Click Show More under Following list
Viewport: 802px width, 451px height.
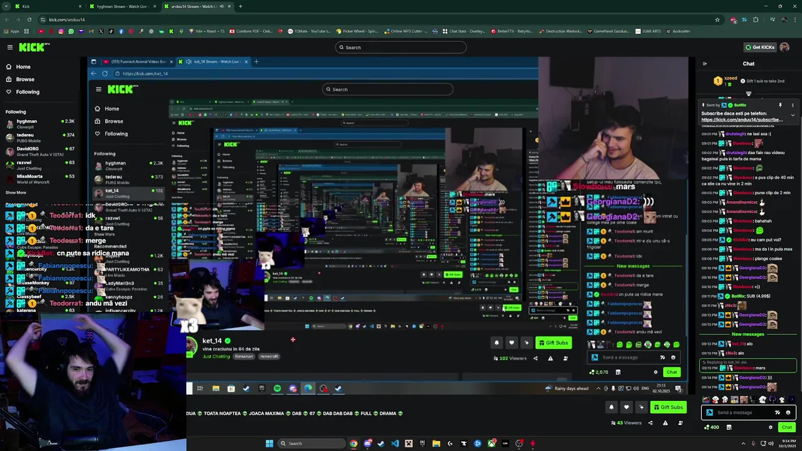16,192
